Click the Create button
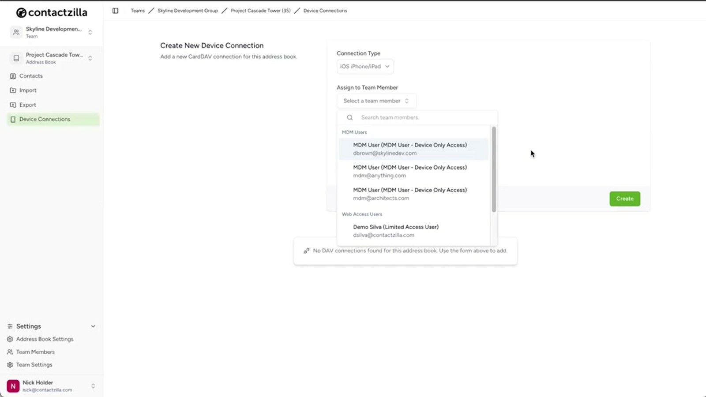Screen dimensions: 706x397 625,198
